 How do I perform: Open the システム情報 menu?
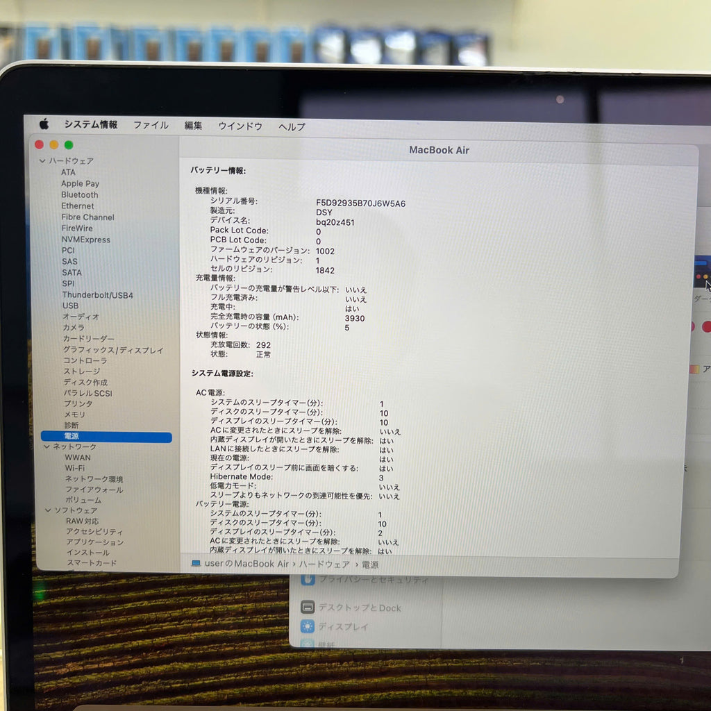(x=91, y=124)
